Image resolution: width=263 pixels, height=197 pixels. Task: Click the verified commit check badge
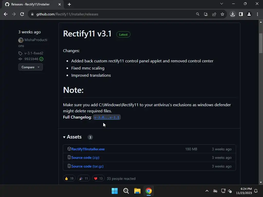point(41,59)
